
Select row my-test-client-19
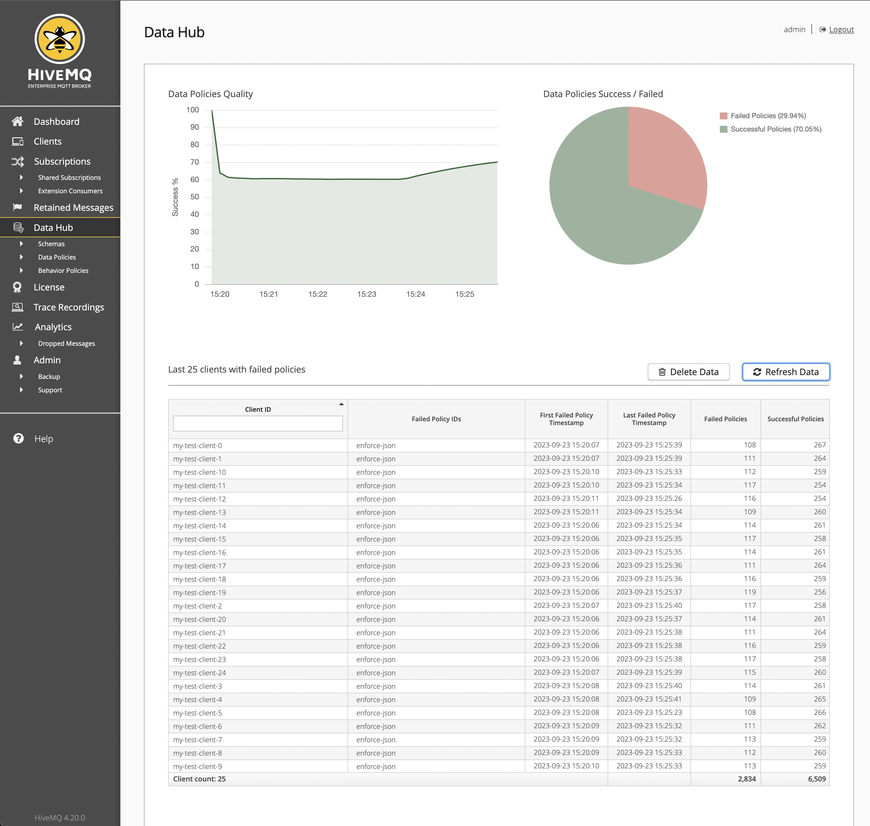click(x=499, y=592)
